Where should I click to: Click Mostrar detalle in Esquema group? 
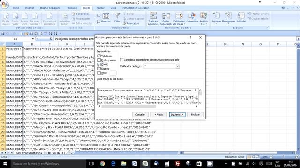point(258,14)
